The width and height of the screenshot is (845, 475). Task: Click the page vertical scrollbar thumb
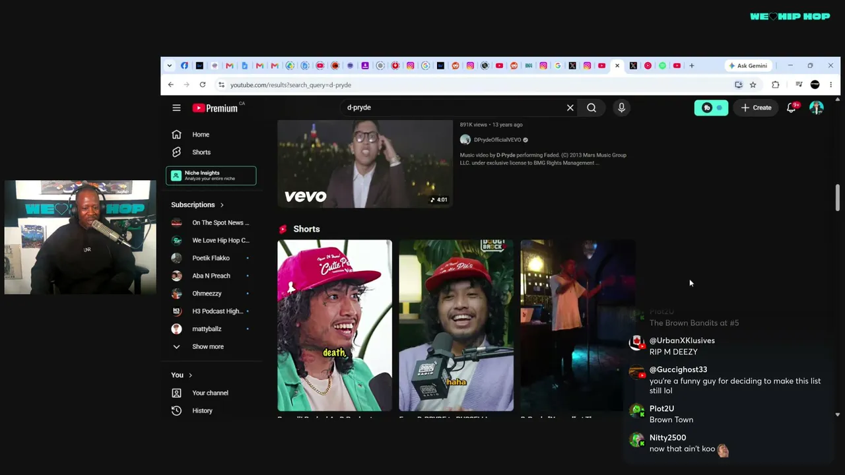(838, 199)
